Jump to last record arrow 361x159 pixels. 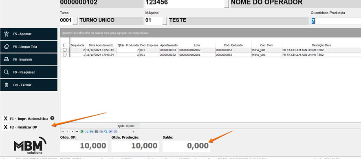(x=77, y=132)
